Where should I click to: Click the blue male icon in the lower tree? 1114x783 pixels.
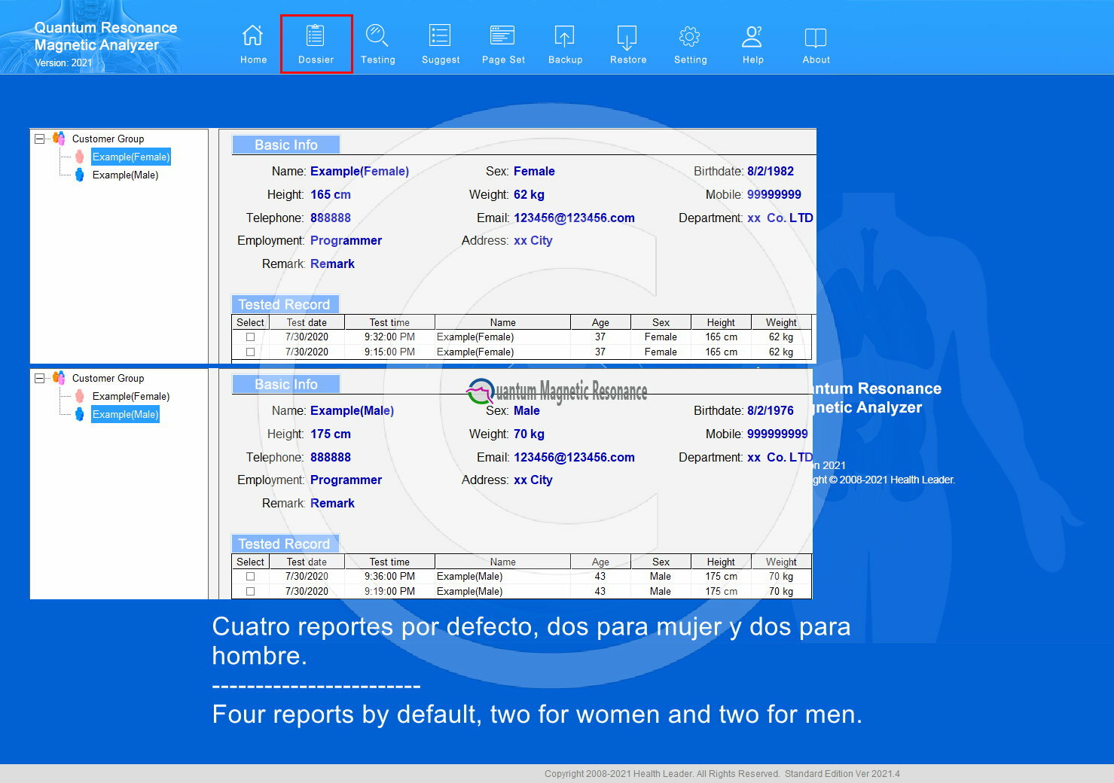(79, 414)
